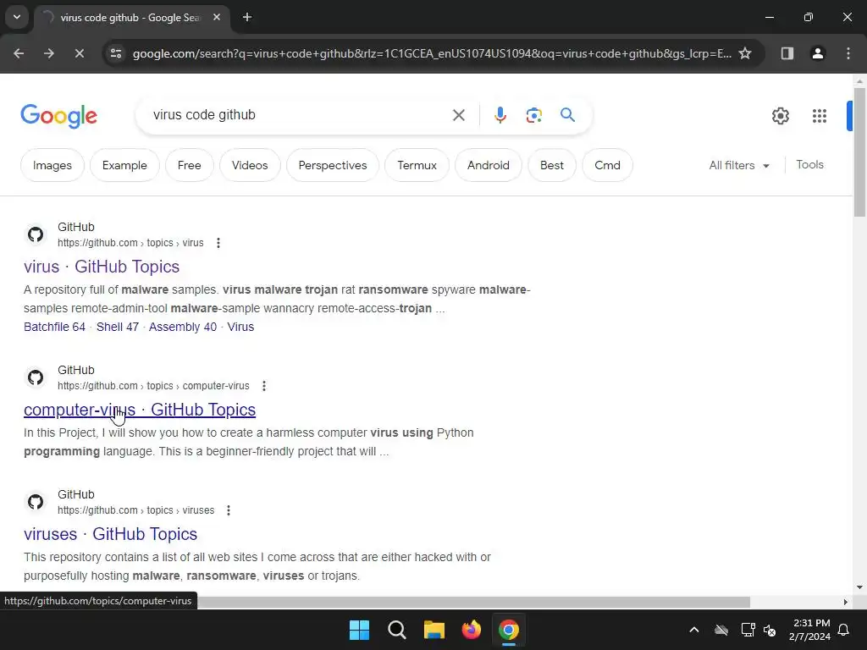View site information icon in address bar
The height and width of the screenshot is (650, 867).
click(116, 53)
